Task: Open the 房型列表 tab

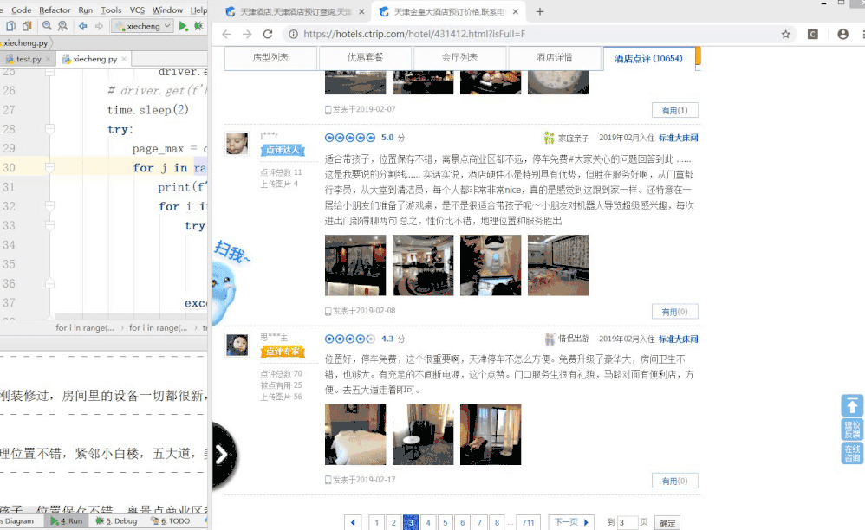Action: (x=270, y=58)
